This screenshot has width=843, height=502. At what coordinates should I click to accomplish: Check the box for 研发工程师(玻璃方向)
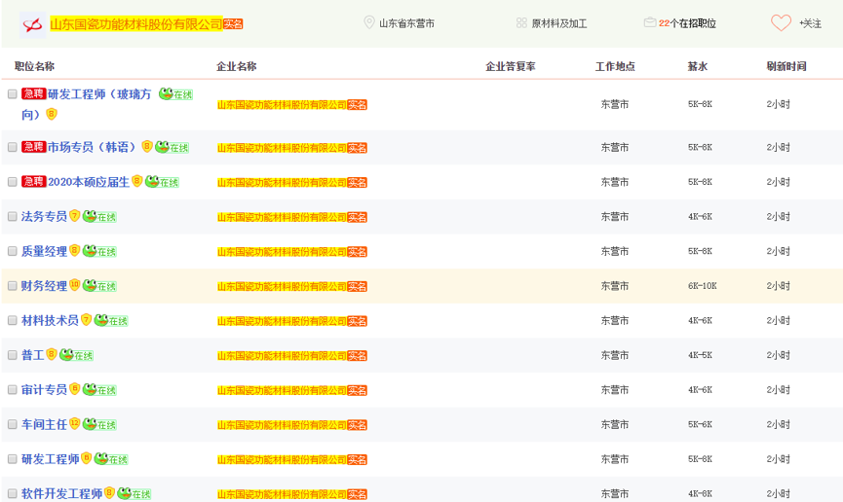(13, 94)
